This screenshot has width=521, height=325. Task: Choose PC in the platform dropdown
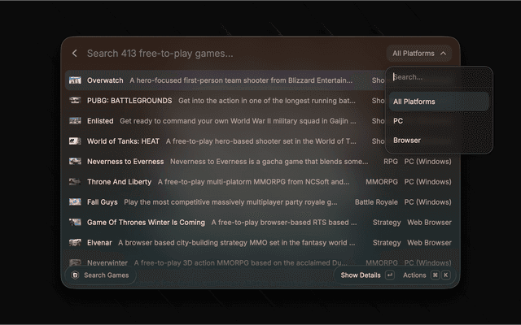tap(439, 121)
